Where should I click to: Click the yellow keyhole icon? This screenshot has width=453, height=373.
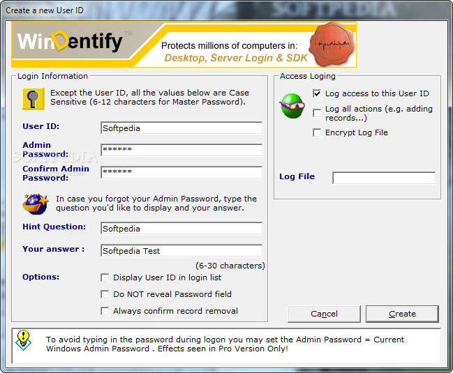(x=34, y=99)
